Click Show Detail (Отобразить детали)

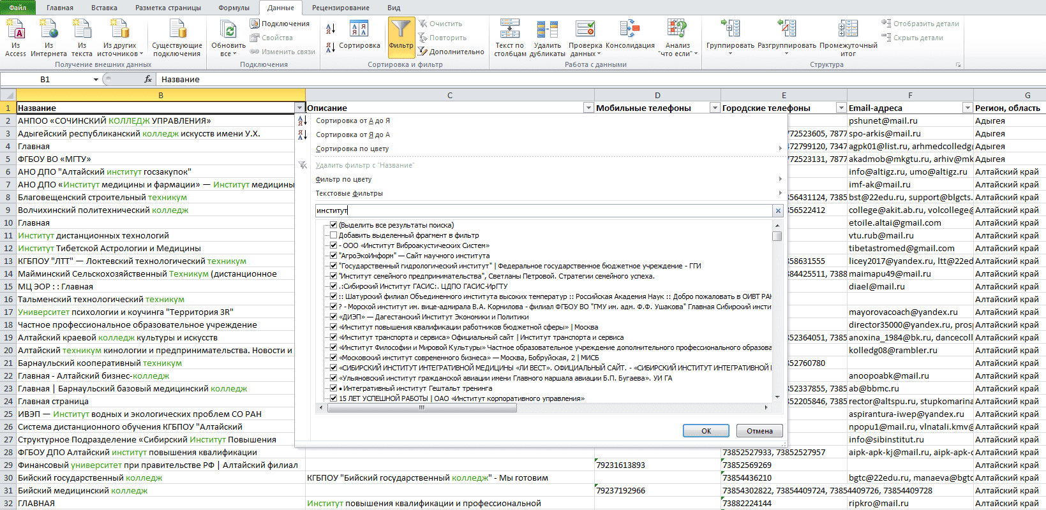coord(920,24)
